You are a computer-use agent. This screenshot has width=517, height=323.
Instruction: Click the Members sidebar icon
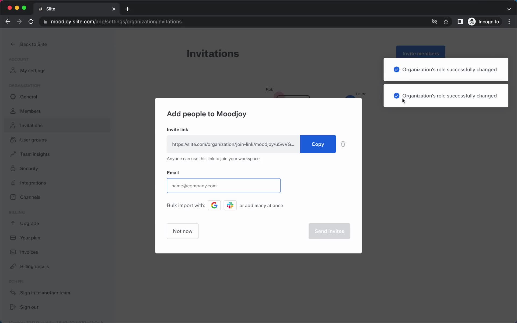pyautogui.click(x=12, y=111)
